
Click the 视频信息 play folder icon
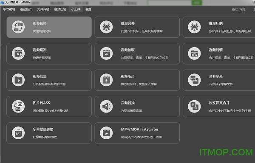pyautogui.click(x=18, y=80)
